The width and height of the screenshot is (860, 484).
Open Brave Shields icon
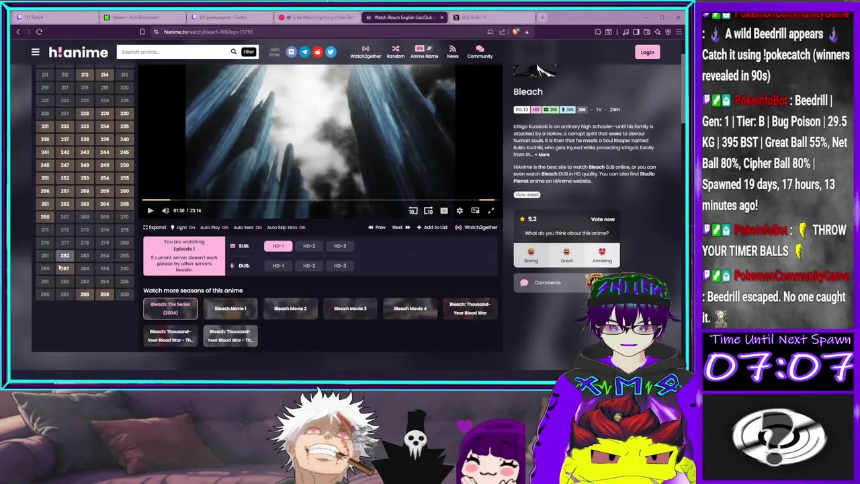pyautogui.click(x=515, y=32)
